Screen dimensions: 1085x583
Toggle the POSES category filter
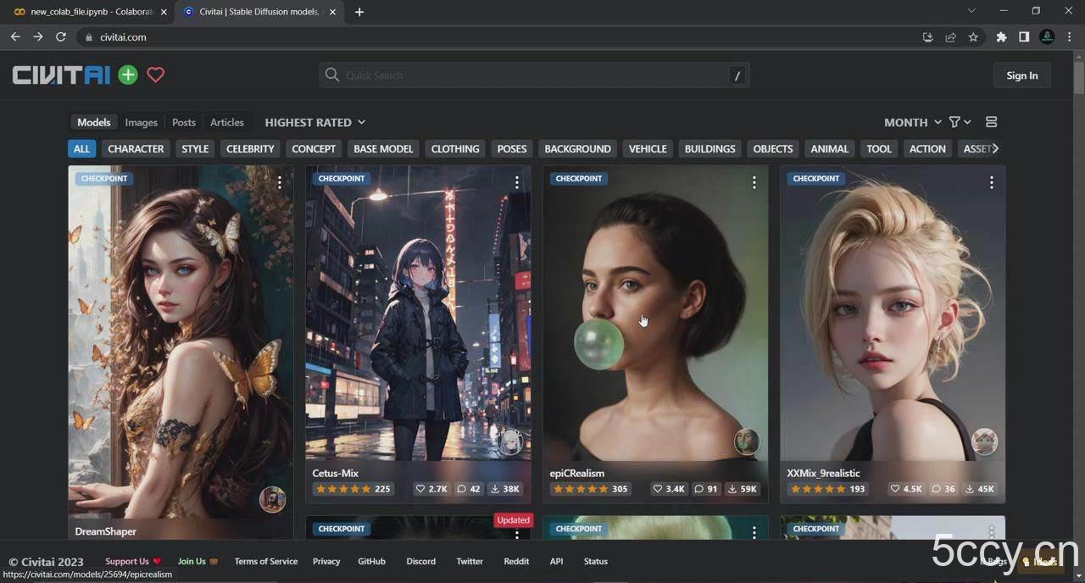512,148
